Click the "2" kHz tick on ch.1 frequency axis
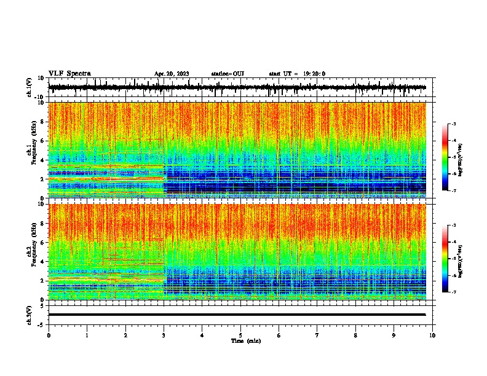487x376 pixels. (x=42, y=179)
